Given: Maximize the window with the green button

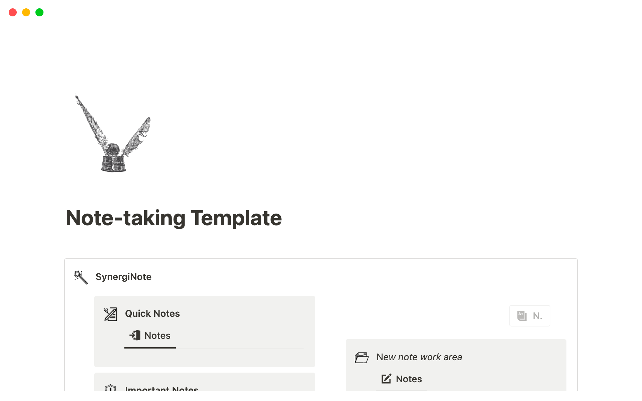Looking at the screenshot, I should [x=39, y=12].
